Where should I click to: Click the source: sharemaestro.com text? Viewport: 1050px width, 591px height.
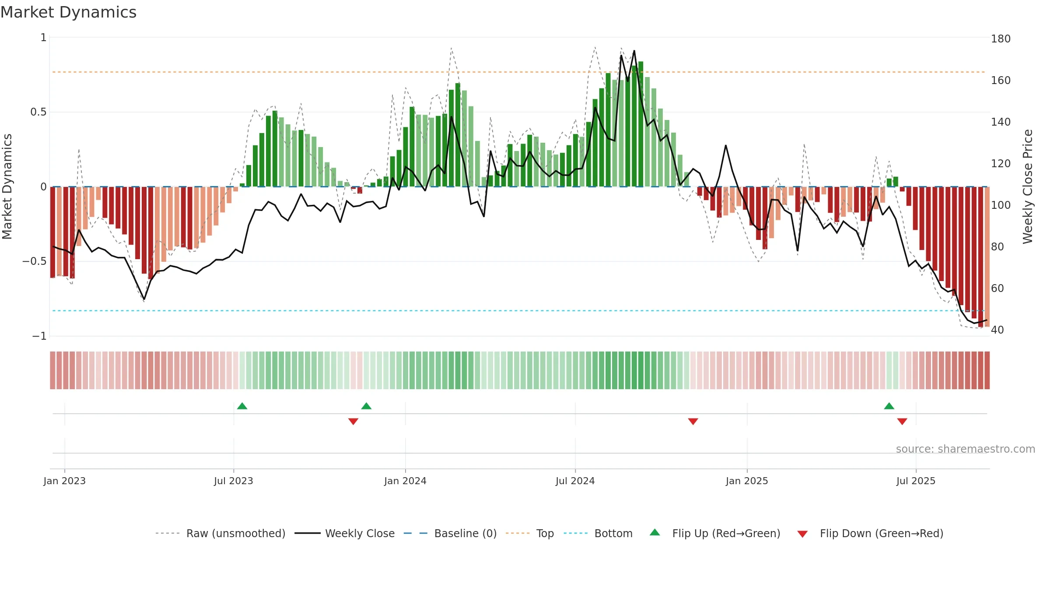[x=966, y=449]
